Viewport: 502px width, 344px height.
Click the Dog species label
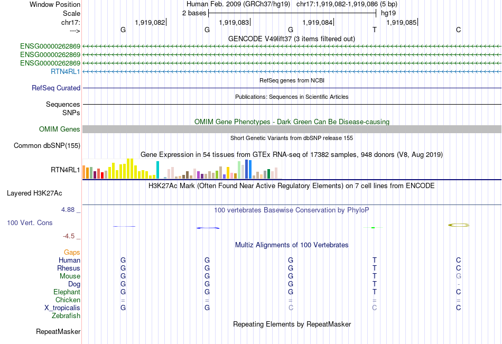pyautogui.click(x=74, y=284)
